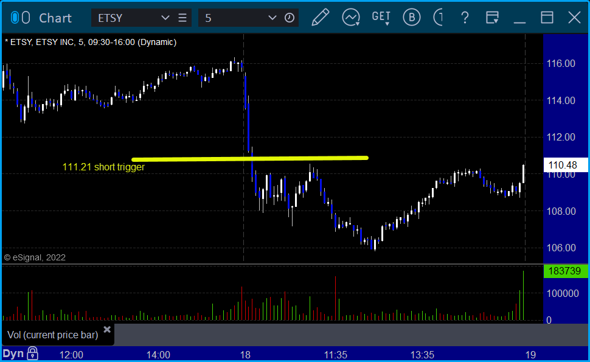Select the pencil drawing tools icon
590x362 pixels.
coord(321,18)
